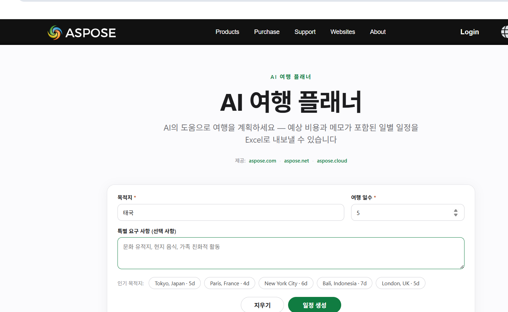The width and height of the screenshot is (508, 312).
Task: Click the 여행 일수 number field
Action: [408, 213]
